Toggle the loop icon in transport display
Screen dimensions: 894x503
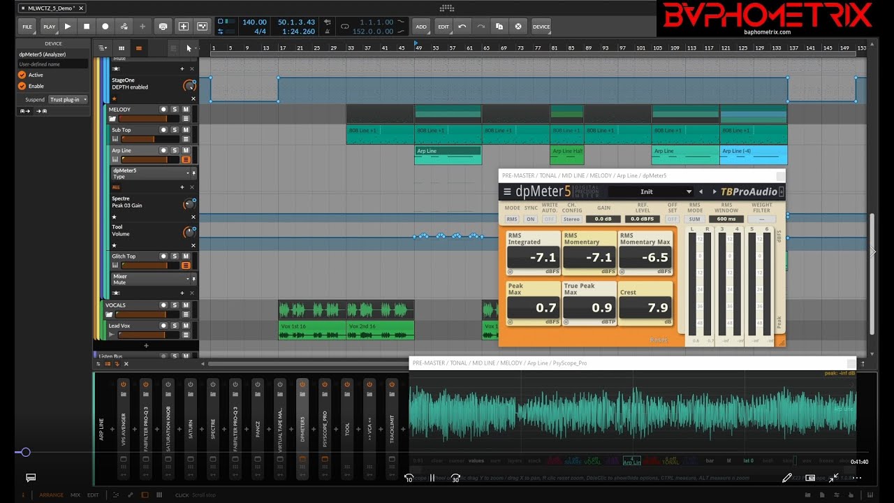[344, 27]
